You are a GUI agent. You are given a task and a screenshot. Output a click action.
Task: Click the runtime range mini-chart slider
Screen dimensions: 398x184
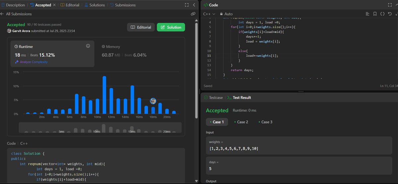(x=100, y=128)
